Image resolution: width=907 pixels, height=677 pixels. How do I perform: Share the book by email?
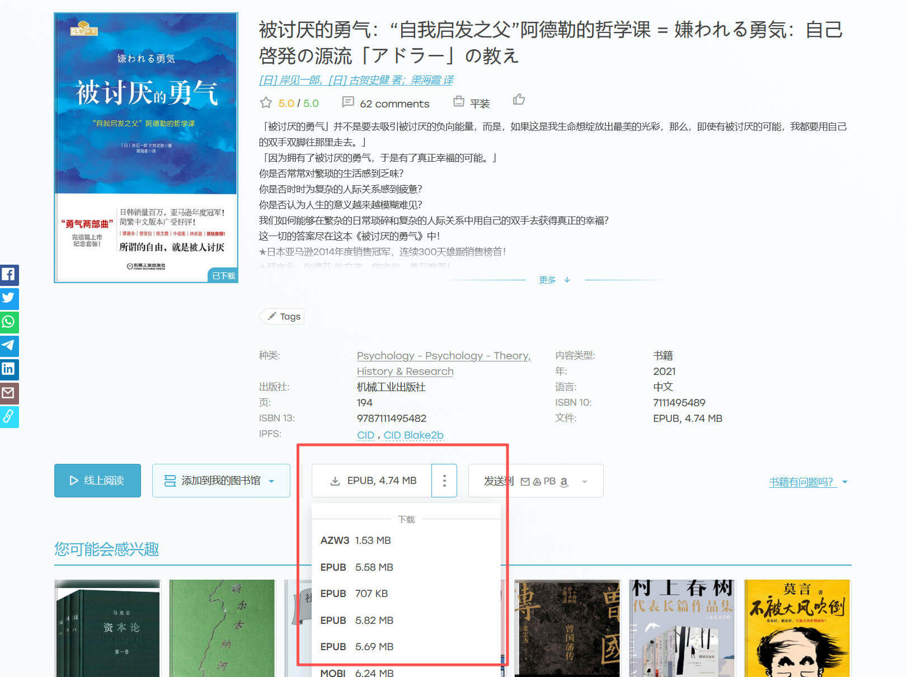click(x=9, y=393)
